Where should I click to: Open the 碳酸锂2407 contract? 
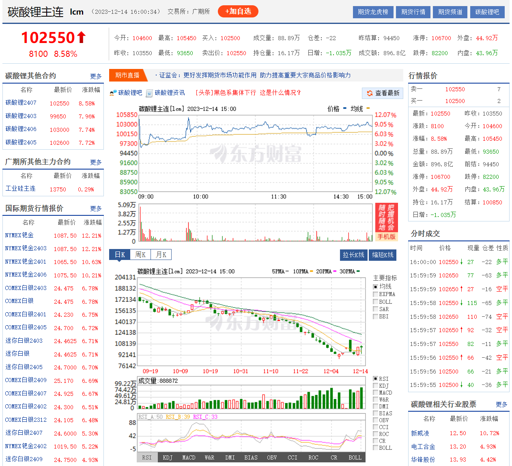click(21, 103)
